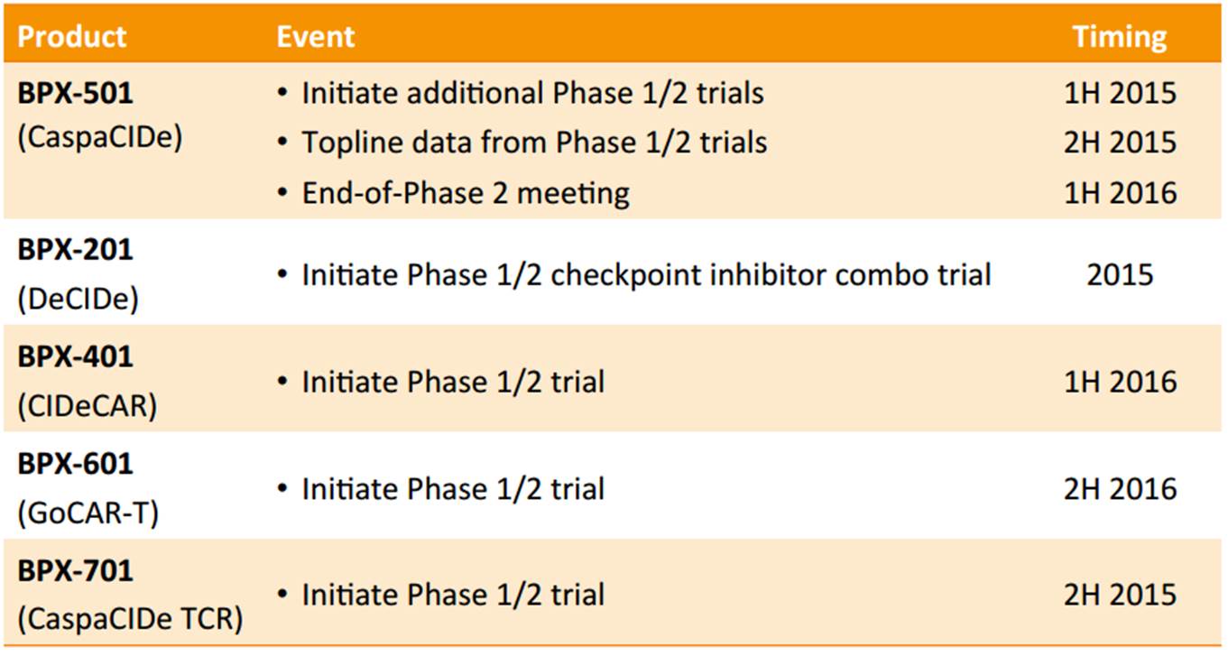
Task: Select the BPX-501 product name
Action: [75, 92]
